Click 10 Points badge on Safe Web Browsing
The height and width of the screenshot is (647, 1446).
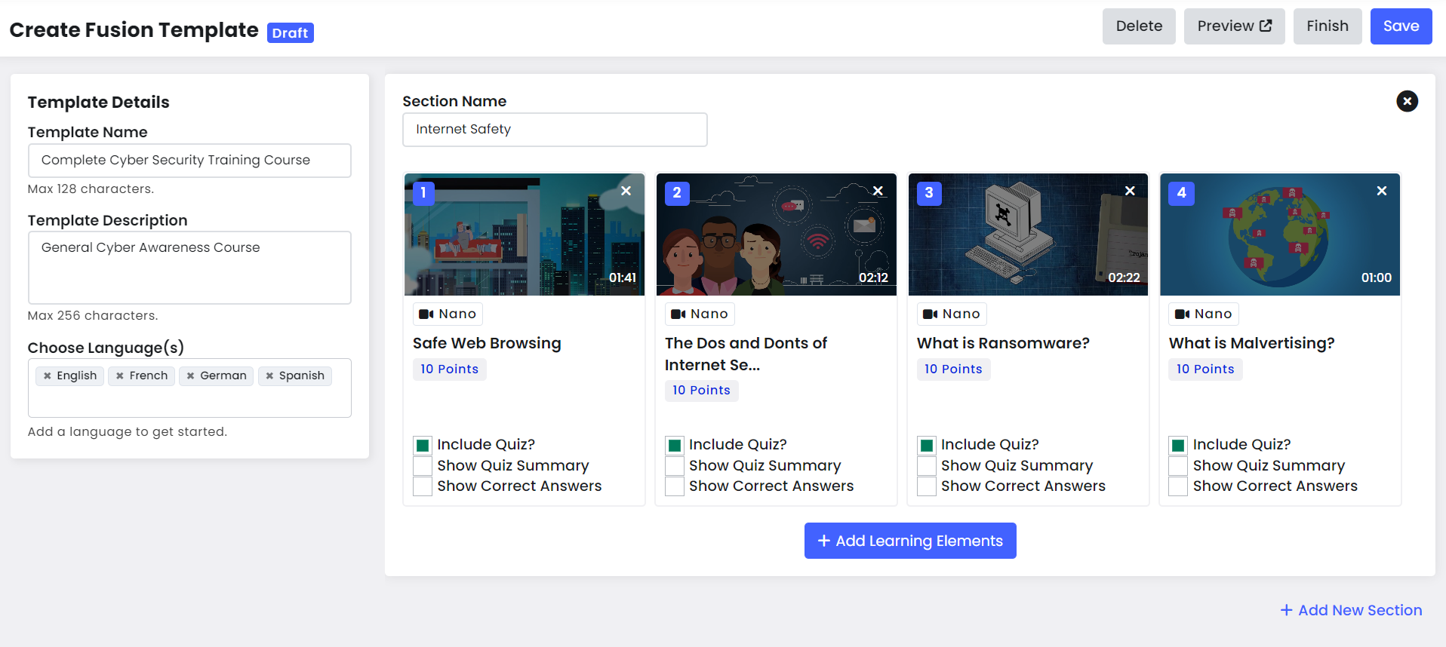[x=449, y=369]
